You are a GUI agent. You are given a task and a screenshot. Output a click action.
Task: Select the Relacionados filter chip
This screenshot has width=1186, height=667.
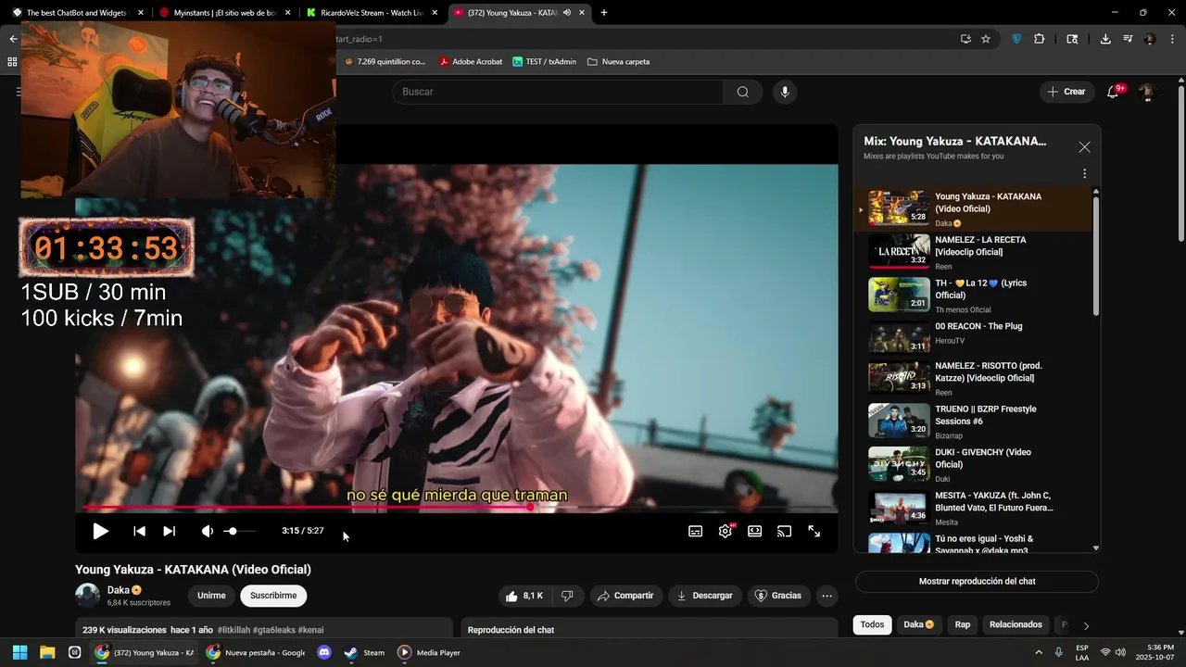pos(1016,624)
